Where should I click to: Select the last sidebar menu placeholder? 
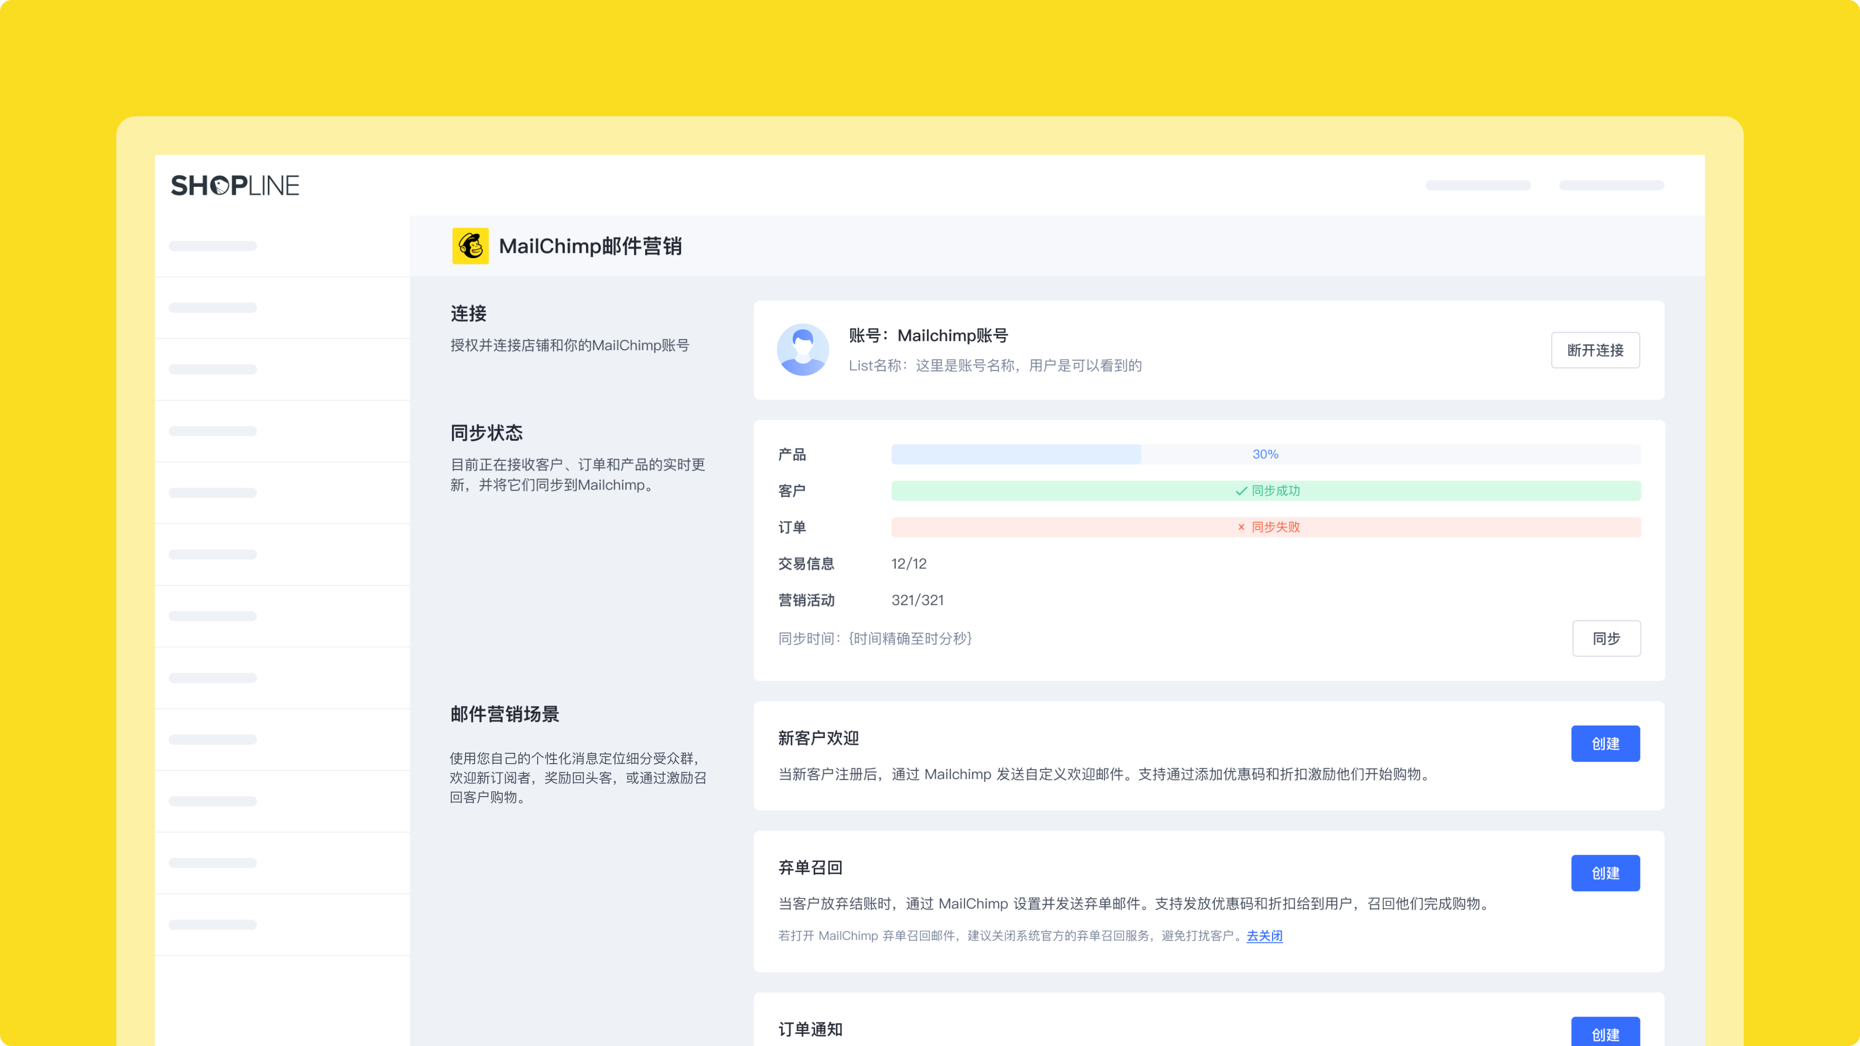click(212, 925)
